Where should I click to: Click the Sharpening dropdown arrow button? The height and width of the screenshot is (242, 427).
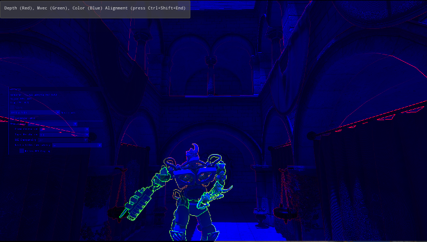pos(86,140)
